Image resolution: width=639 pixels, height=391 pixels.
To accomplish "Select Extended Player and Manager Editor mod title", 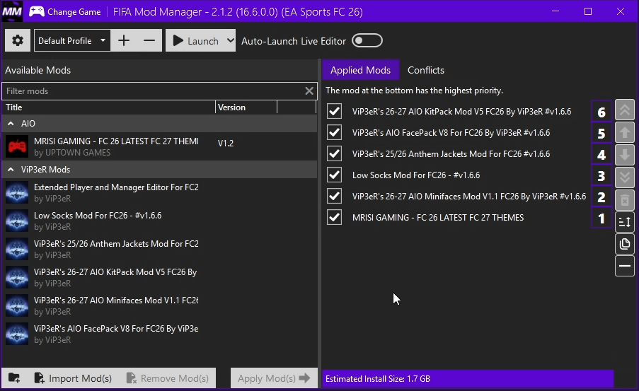I will tap(116, 187).
